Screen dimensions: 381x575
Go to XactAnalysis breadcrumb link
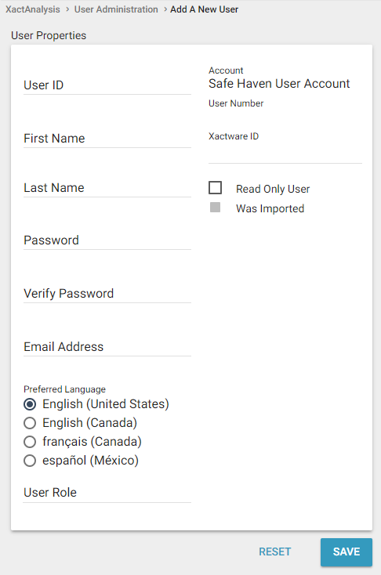(x=33, y=9)
